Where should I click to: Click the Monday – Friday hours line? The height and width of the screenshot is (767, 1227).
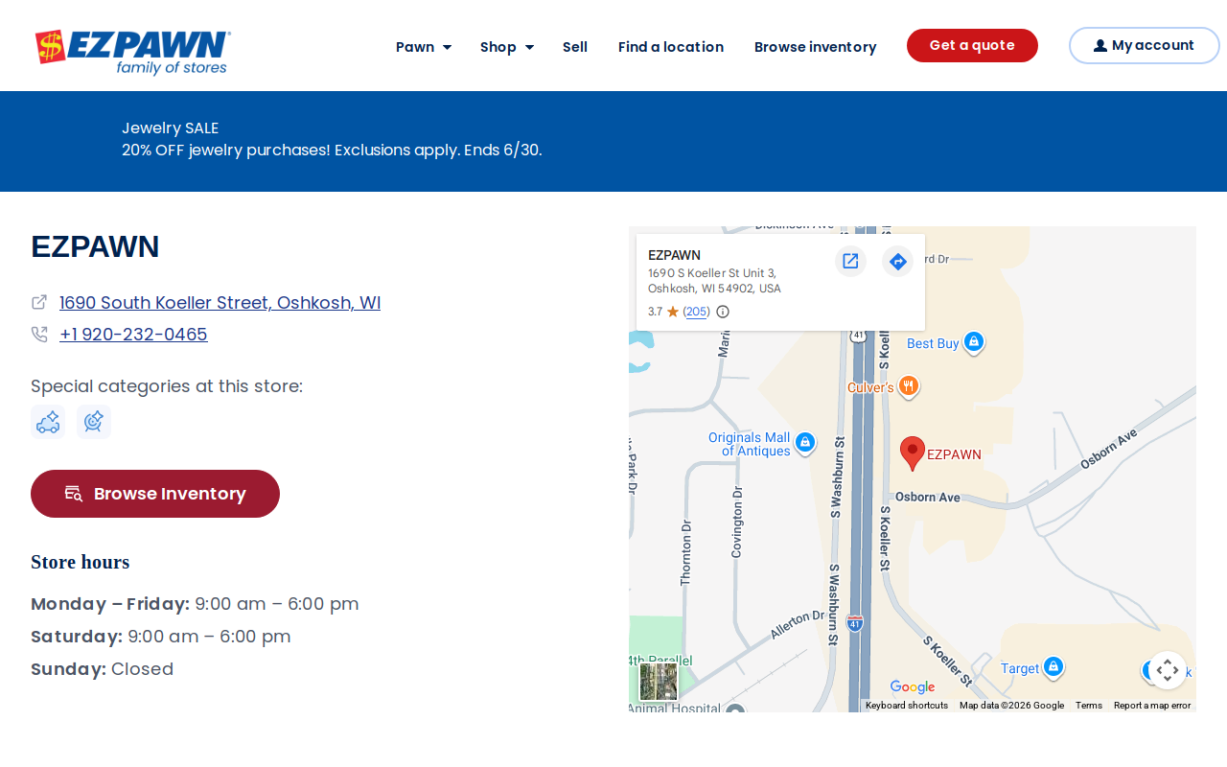point(195,604)
